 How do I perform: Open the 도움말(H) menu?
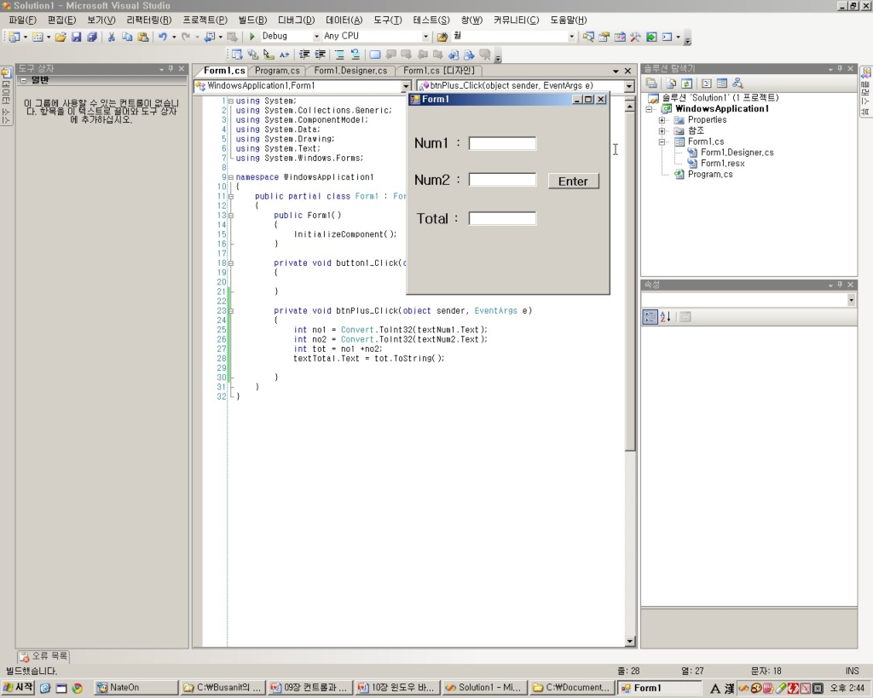pos(569,20)
